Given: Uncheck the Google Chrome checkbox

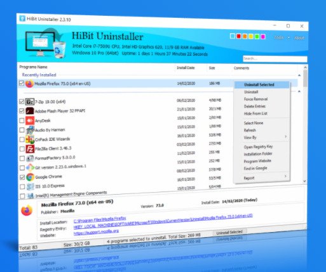Looking at the screenshot, I should (22, 177).
